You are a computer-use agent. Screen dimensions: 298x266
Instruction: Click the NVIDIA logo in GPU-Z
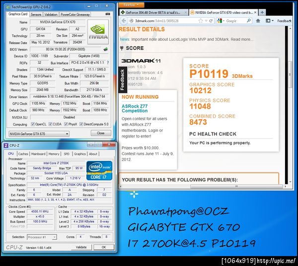click(x=98, y=32)
